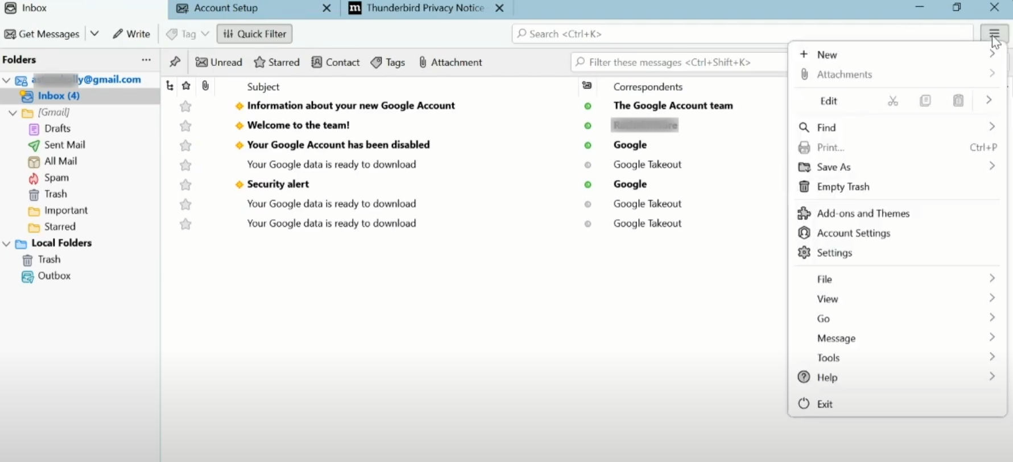Screen dimensions: 1013x462
Task: Star the 'Welcome to the team!' message
Action: [x=185, y=126]
